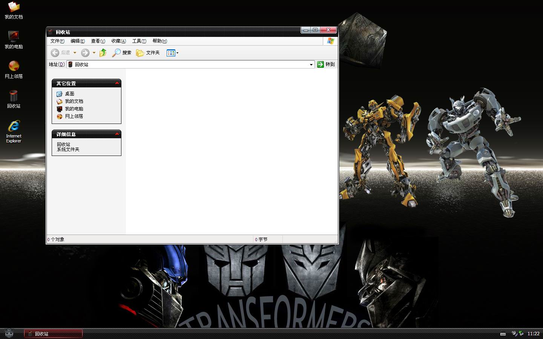543x339 pixels.
Task: Select 回收站 desktop icon
Action: [x=14, y=99]
